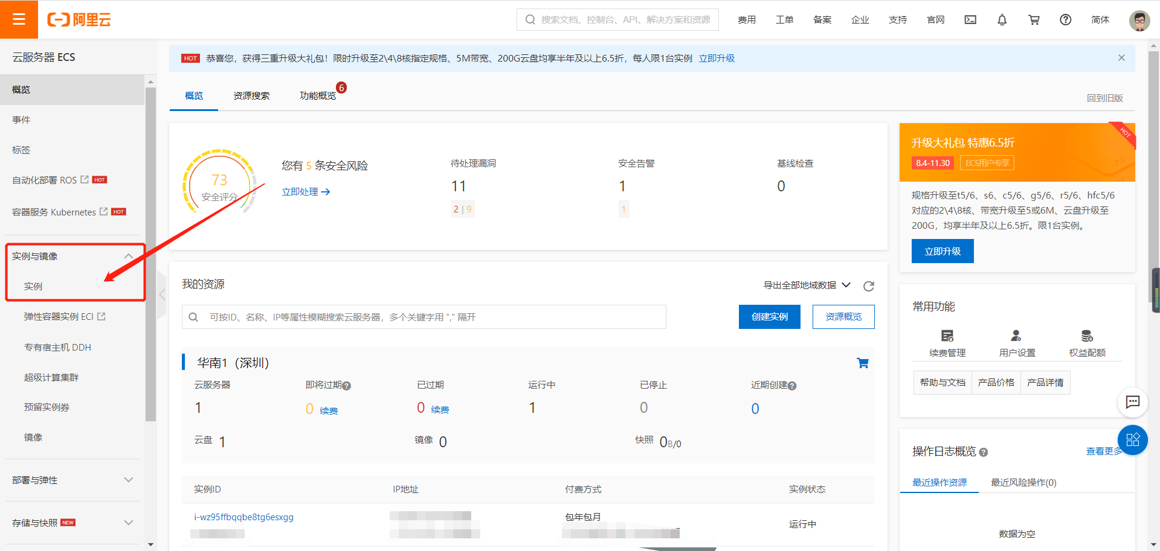Click help icon beside 操作日志概览

(x=984, y=452)
